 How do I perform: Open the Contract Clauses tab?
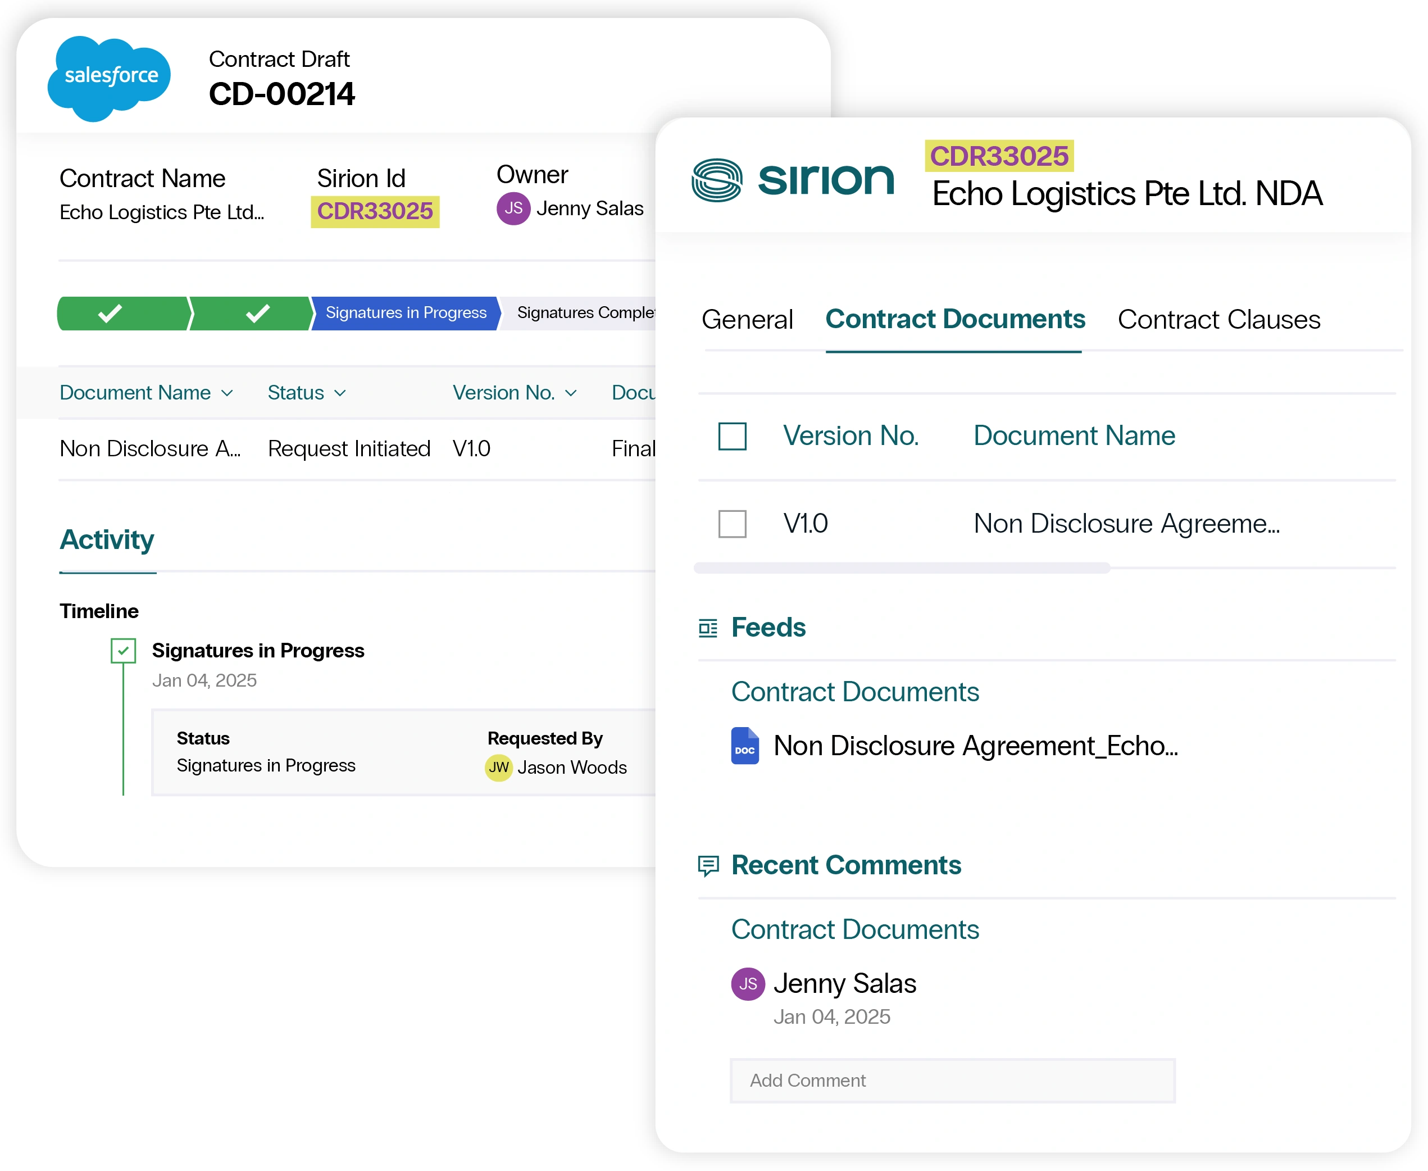click(1218, 320)
